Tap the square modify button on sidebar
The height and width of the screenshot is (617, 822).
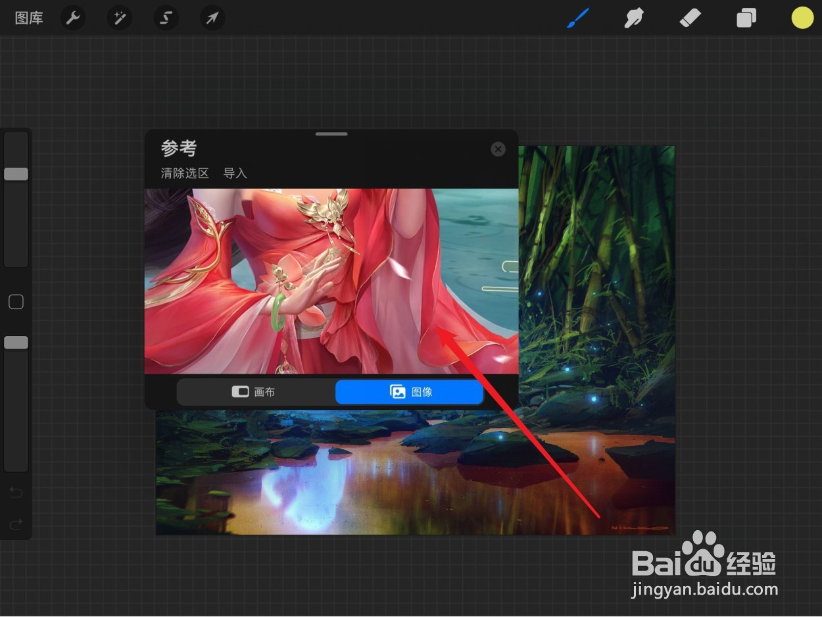pyautogui.click(x=16, y=302)
